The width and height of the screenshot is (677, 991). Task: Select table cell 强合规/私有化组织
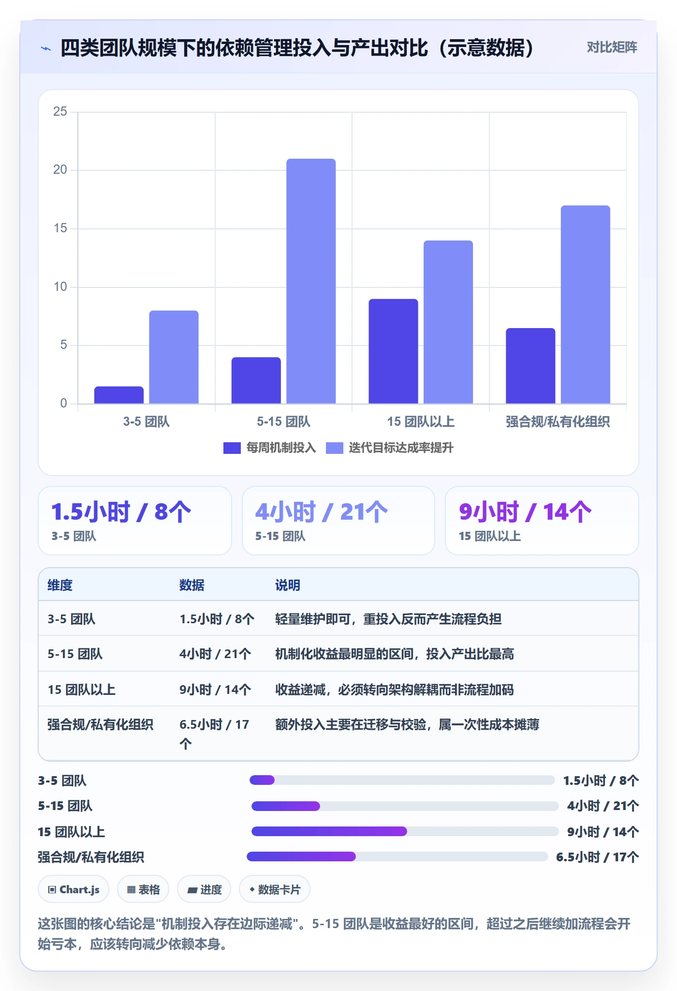click(x=101, y=724)
